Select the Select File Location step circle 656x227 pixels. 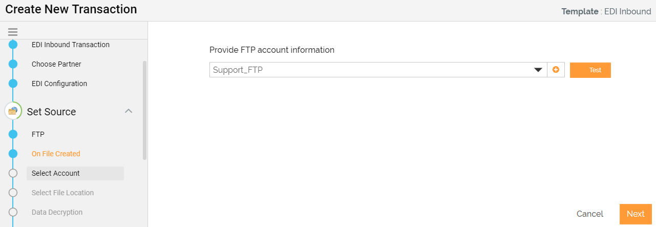pos(13,193)
